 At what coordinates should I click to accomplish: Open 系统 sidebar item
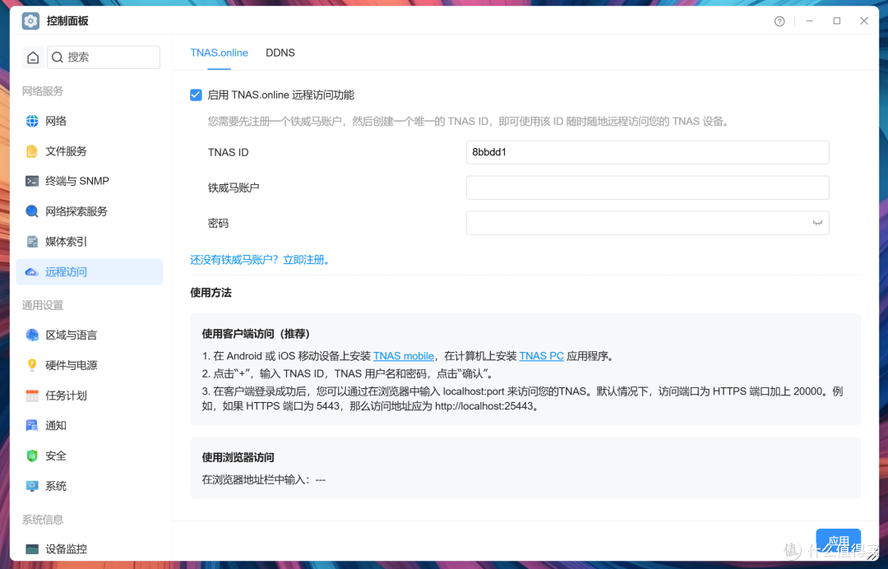90,486
